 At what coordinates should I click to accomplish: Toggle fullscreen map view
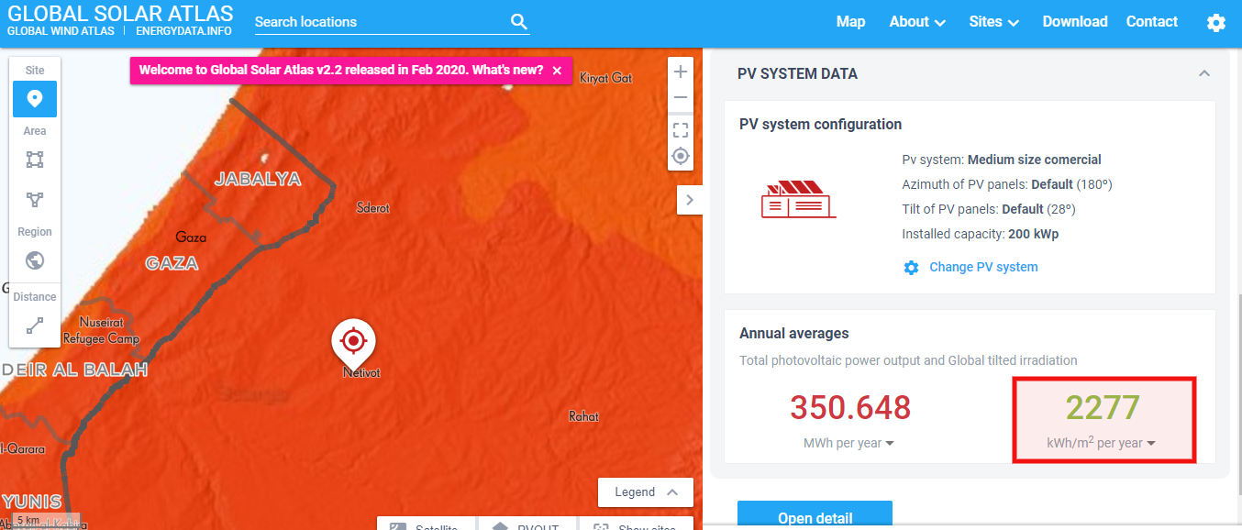[x=681, y=129]
